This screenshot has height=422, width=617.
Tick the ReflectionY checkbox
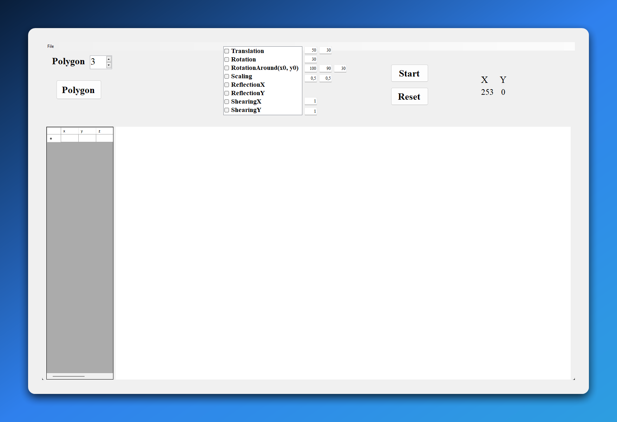point(227,93)
